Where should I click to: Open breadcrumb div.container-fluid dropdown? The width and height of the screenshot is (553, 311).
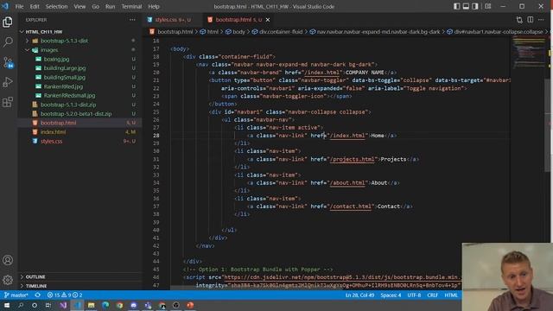click(277, 32)
